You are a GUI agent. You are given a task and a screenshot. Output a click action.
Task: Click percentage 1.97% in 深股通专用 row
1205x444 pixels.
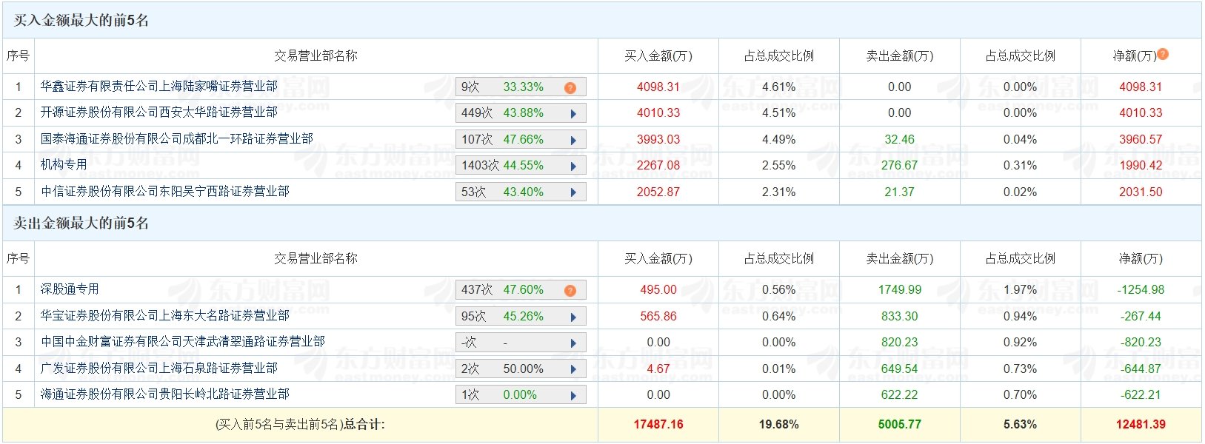pos(1021,289)
